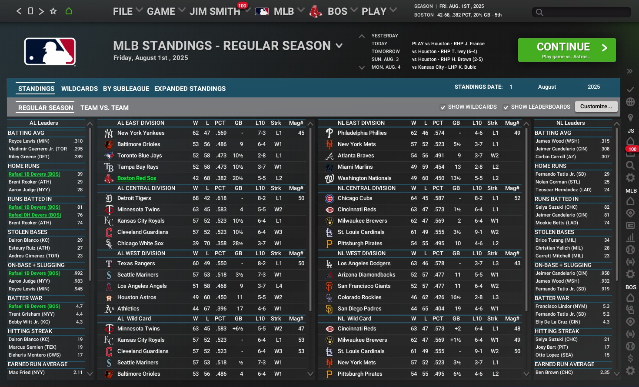Switch to the BY SUBLEAGUE tab
The height and width of the screenshot is (387, 639).
126,89
